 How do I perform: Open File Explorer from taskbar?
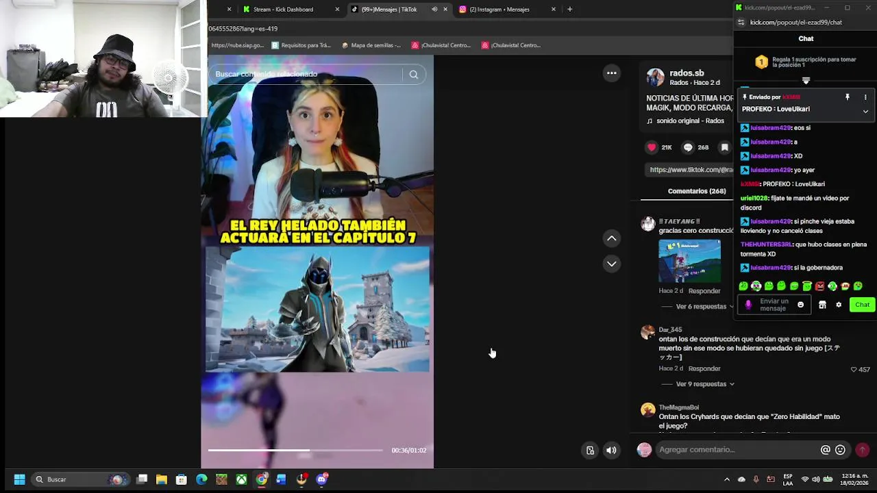[162, 479]
